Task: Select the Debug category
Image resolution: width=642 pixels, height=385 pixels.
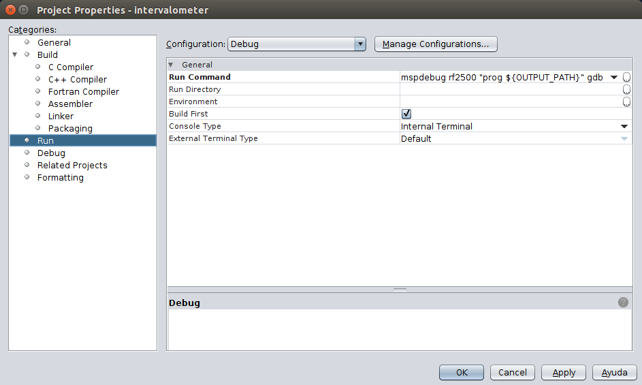Action: pyautogui.click(x=51, y=153)
